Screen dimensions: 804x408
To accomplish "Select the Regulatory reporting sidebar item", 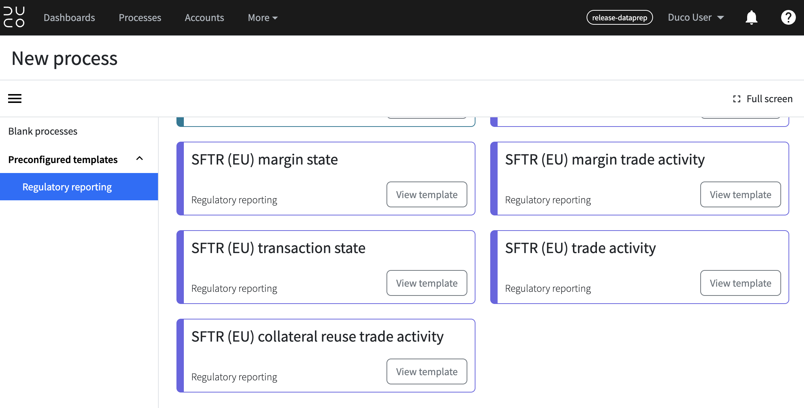I will (79, 187).
